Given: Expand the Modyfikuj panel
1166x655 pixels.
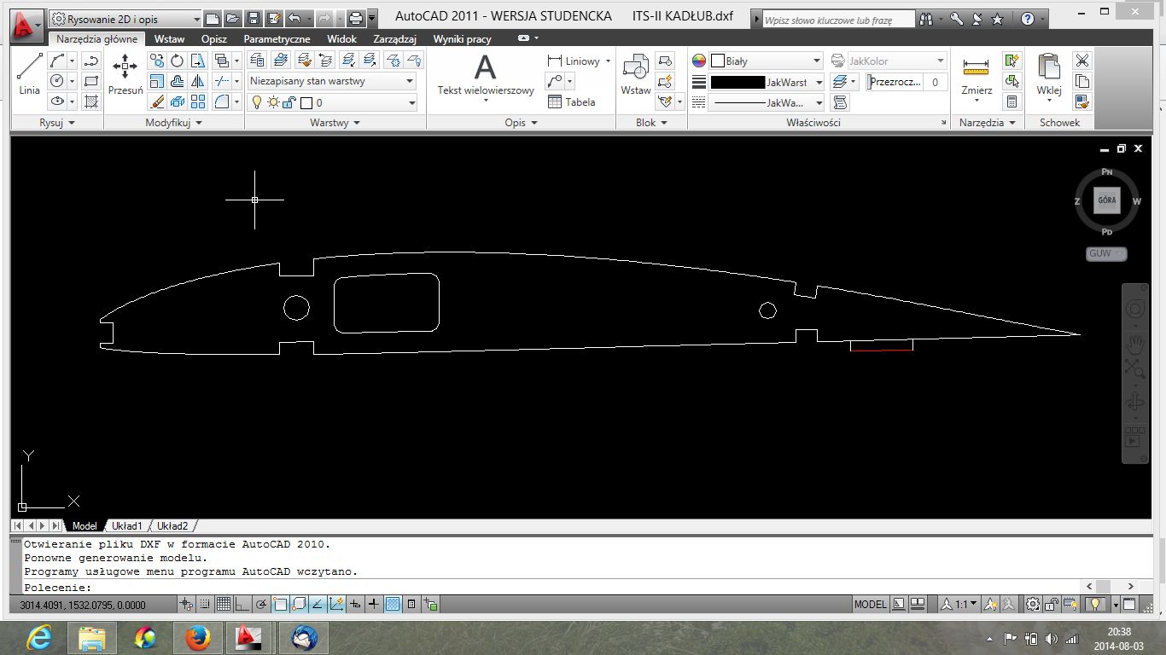Looking at the screenshot, I should pos(173,123).
